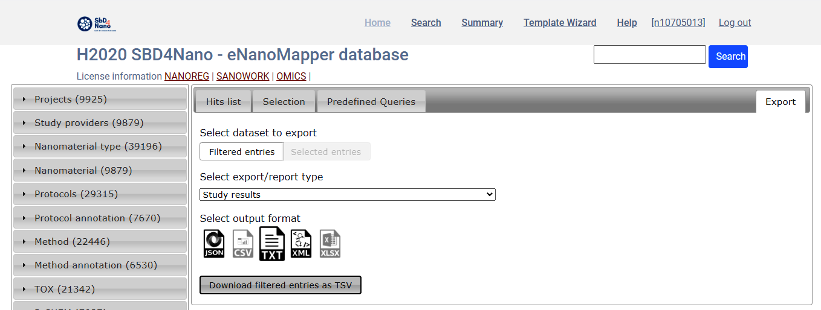
Task: Choose JSON output format icon
Action: (214, 244)
